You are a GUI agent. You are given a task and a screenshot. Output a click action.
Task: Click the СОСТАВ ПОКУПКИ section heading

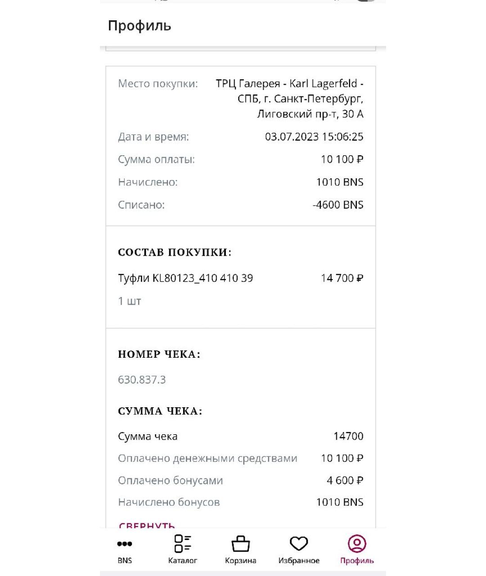(x=175, y=252)
